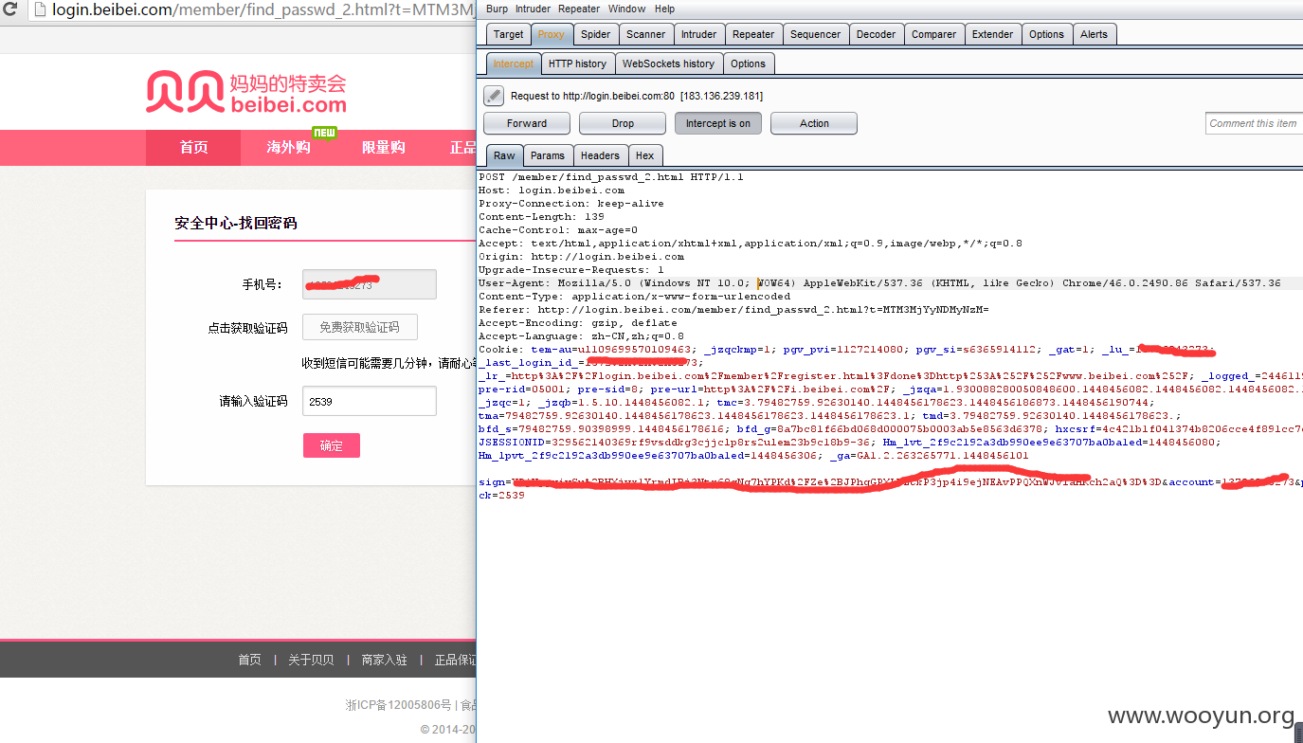Switch to the Scanner tab
The height and width of the screenshot is (743, 1303).
646,34
